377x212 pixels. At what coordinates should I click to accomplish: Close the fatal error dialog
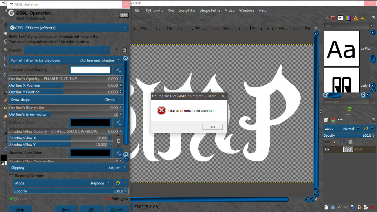coord(223,96)
